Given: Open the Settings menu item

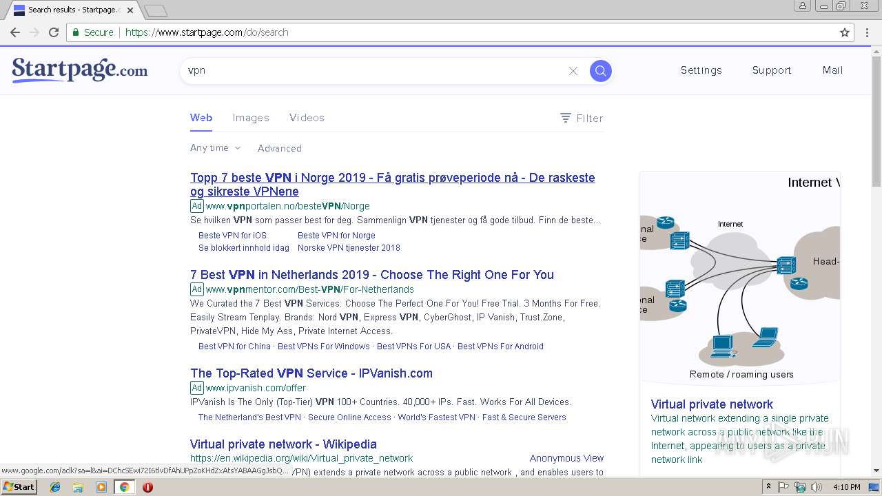Looking at the screenshot, I should tap(701, 70).
